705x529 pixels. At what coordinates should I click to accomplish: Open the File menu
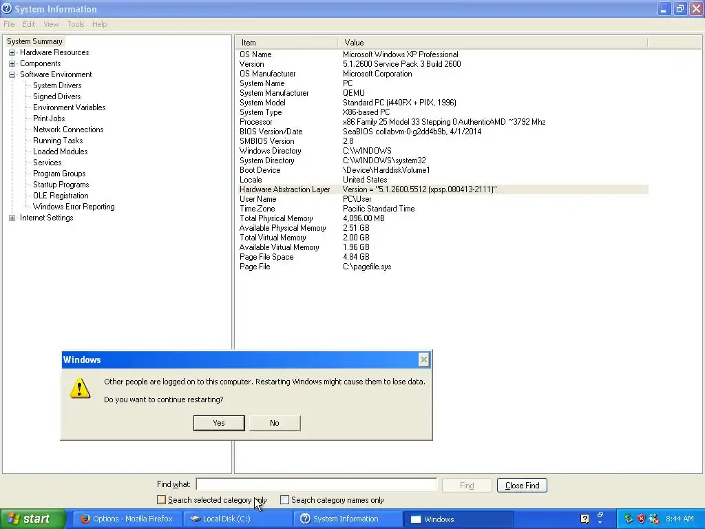point(9,24)
